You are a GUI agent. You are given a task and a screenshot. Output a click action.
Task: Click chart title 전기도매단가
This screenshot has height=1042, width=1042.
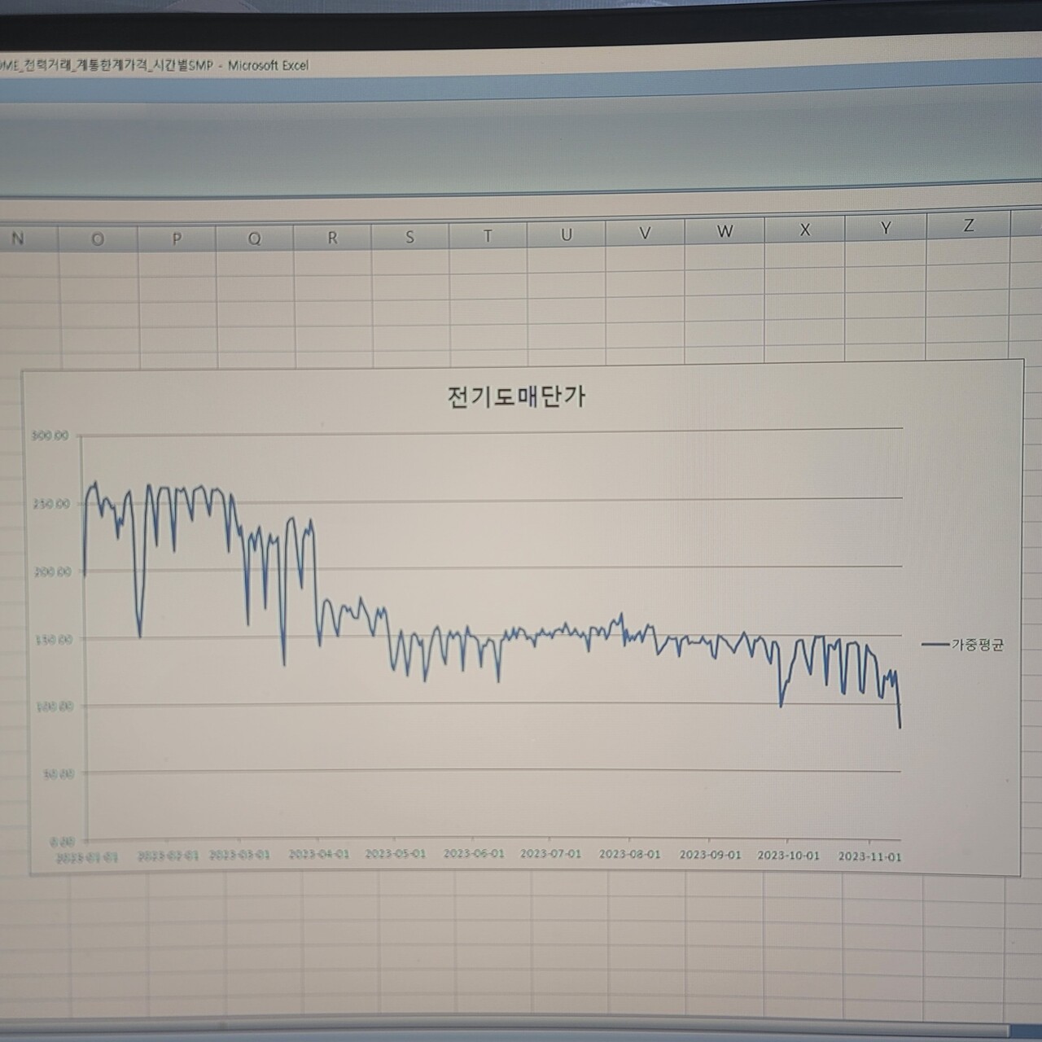(x=516, y=396)
